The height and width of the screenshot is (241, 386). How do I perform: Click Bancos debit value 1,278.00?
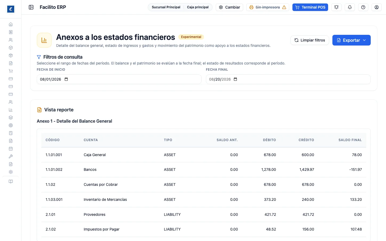pos(269,170)
